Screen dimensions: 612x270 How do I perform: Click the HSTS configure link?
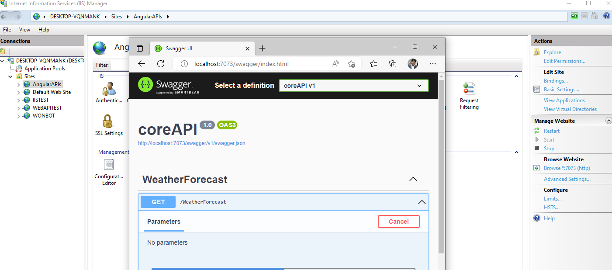551,208
